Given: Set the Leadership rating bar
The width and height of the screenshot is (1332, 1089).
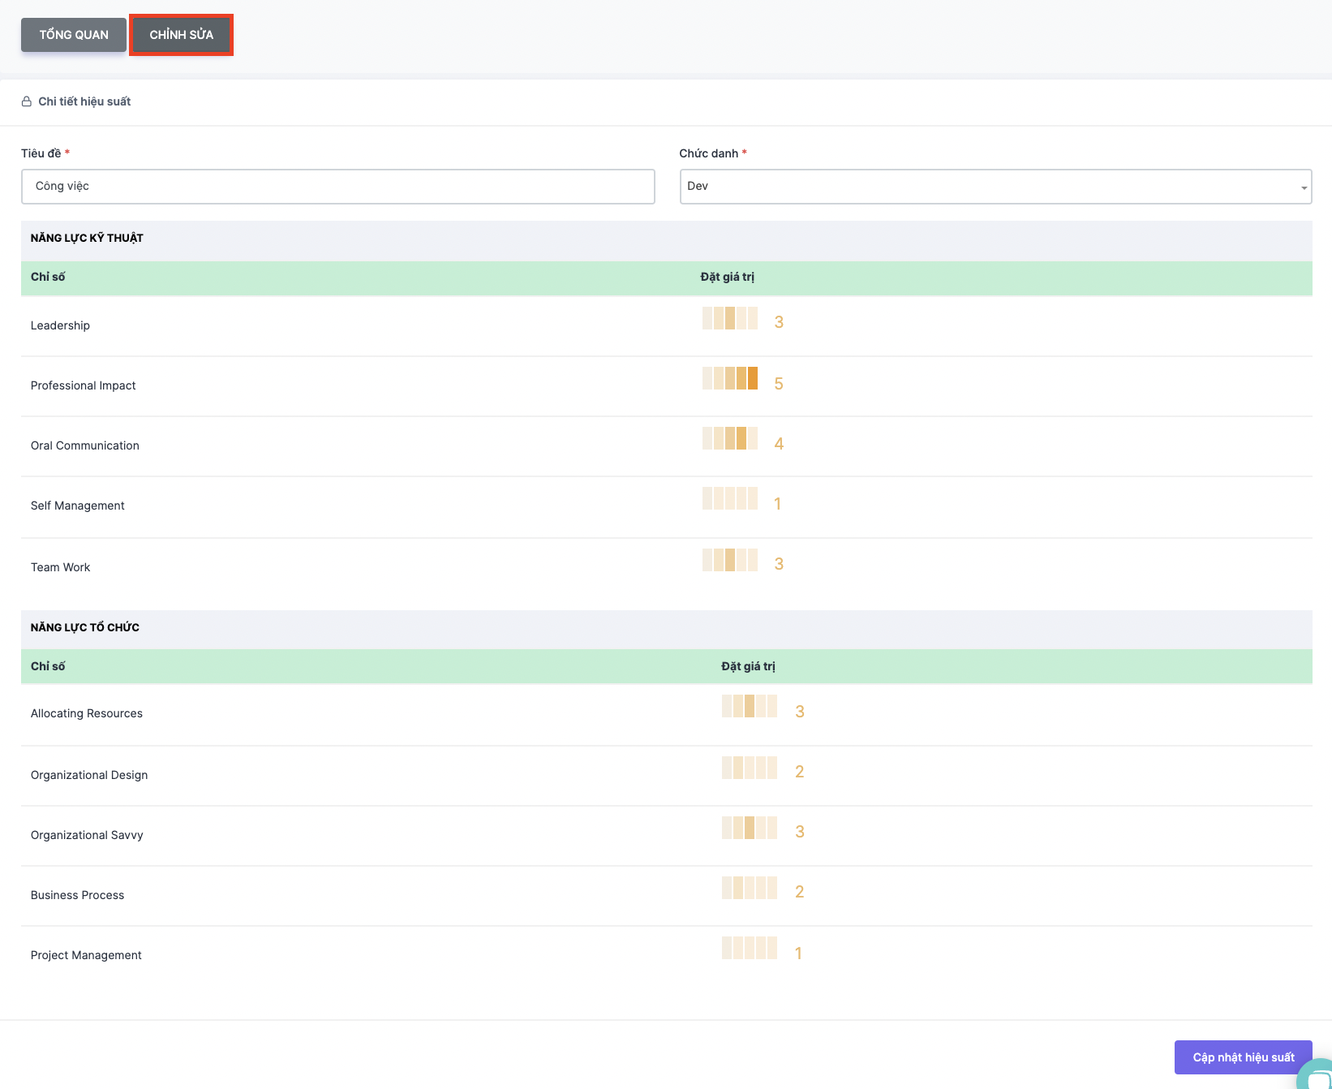Looking at the screenshot, I should coord(730,318).
